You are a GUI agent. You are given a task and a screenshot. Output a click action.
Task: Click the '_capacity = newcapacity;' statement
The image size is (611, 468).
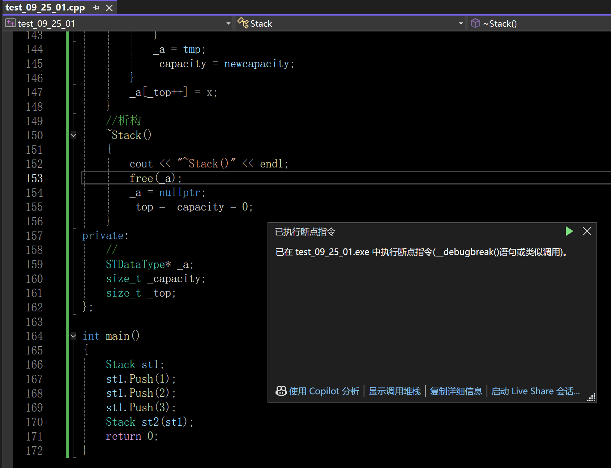pos(224,64)
